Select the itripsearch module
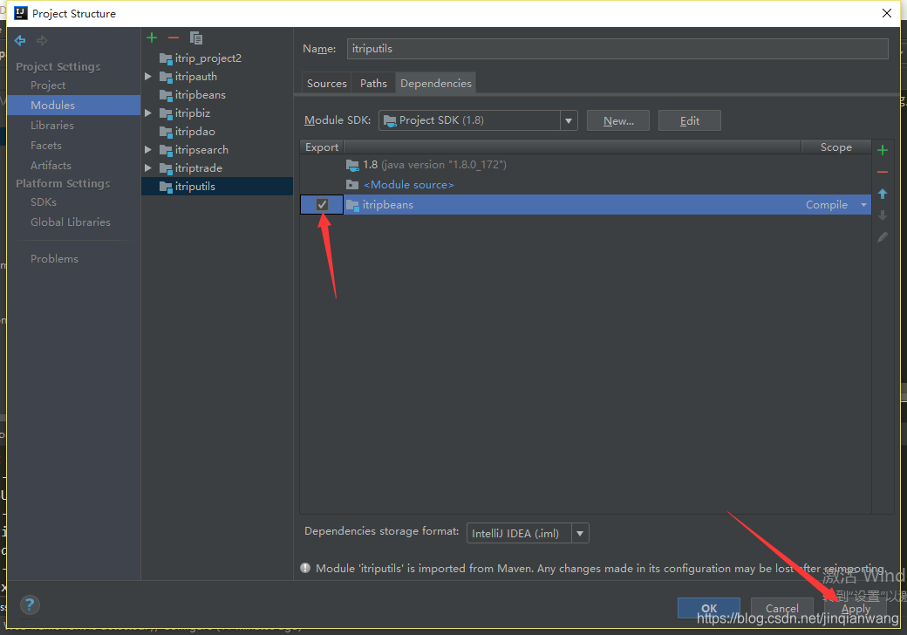The width and height of the screenshot is (907, 635). (201, 150)
